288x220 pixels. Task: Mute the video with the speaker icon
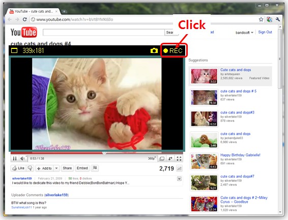point(22,158)
